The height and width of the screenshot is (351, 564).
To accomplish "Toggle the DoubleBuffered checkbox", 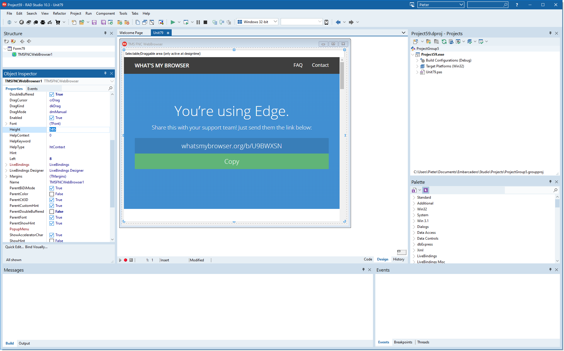I will 52,94.
